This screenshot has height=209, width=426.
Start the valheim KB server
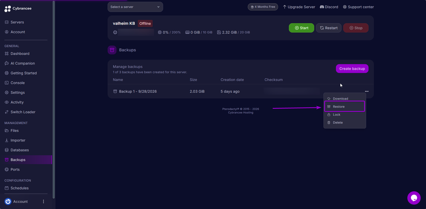301,28
